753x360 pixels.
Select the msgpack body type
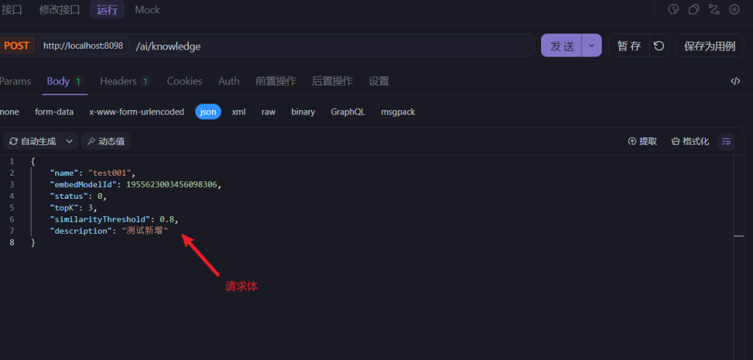(397, 112)
